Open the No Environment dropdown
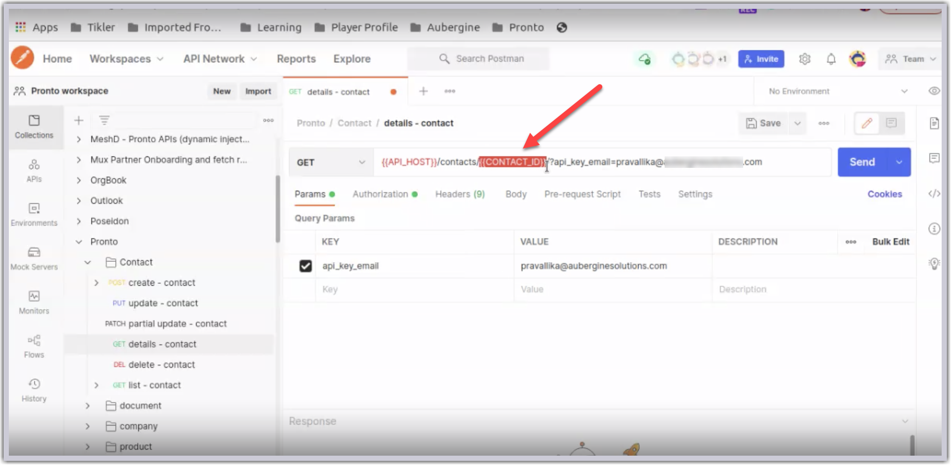The image size is (951, 465). [x=838, y=91]
